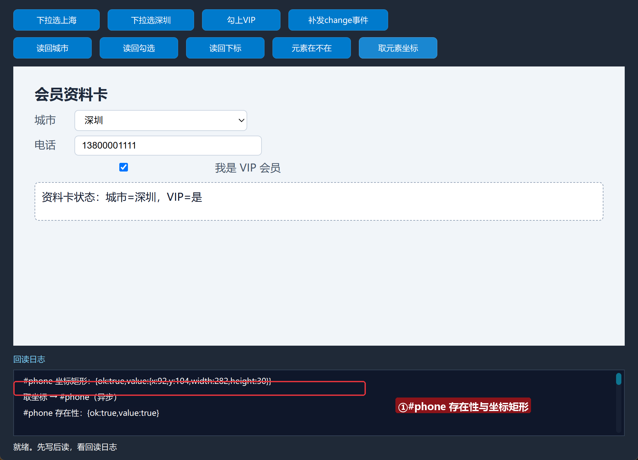The image size is (638, 460).
Task: Click the 下拉选深圳 button
Action: pos(151,20)
